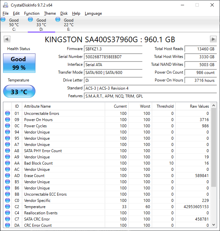Screen dimensions: 220x231
Task: Click status orb for Bad Block Count
Action: point(8,163)
